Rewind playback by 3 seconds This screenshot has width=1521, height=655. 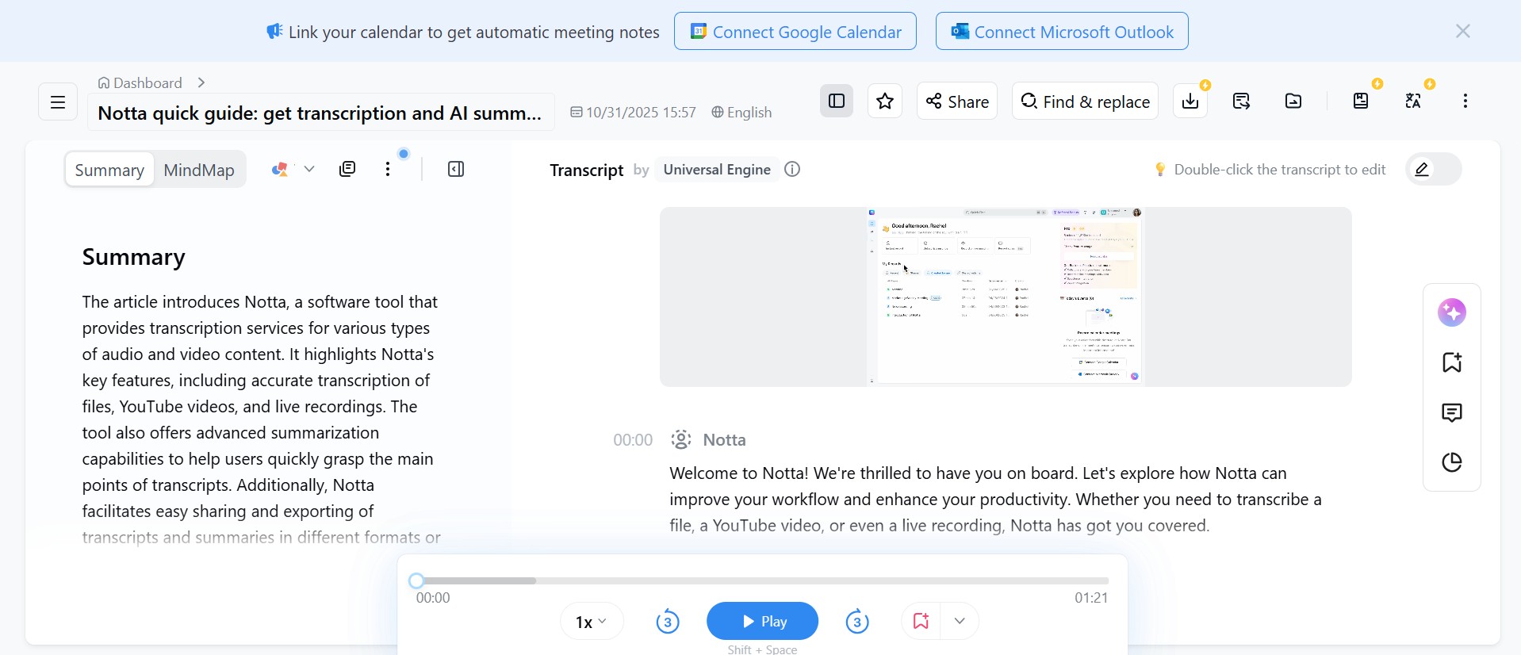click(668, 622)
